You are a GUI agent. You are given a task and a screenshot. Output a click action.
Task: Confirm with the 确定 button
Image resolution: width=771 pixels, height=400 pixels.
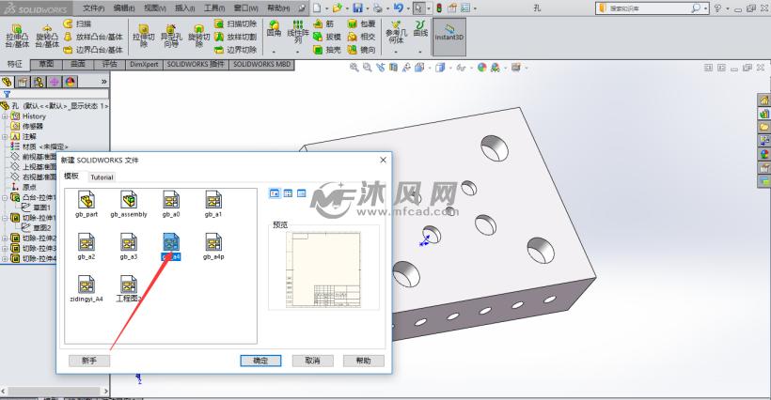(x=260, y=361)
